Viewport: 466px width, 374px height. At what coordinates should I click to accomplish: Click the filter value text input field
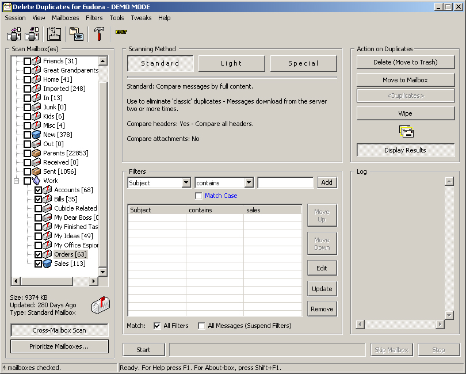coord(285,183)
